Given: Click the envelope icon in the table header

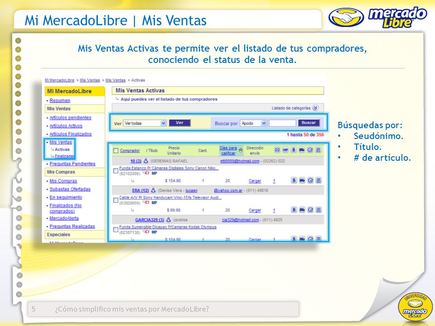Looking at the screenshot, I should pyautogui.click(x=277, y=150).
